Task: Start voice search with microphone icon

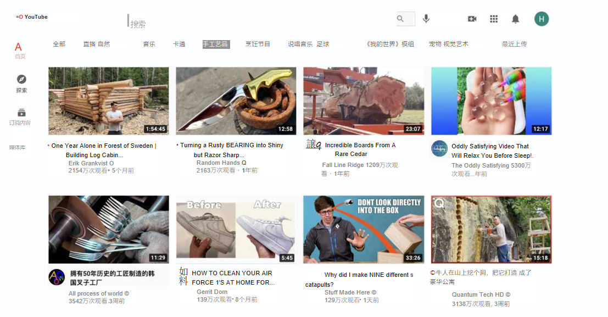Action: (426, 19)
